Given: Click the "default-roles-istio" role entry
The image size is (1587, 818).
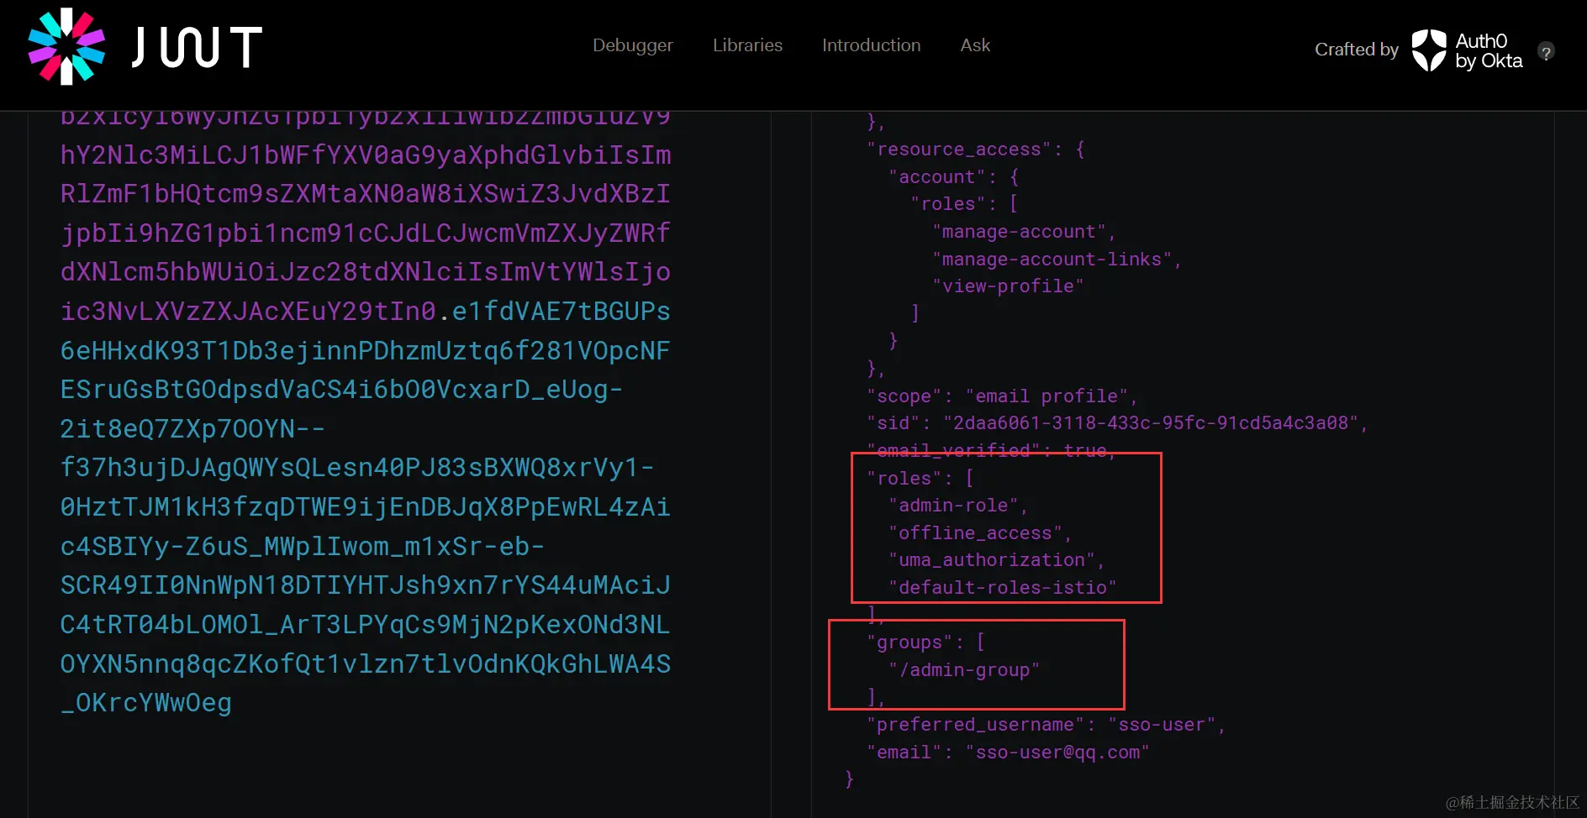Looking at the screenshot, I should click(x=1003, y=588).
